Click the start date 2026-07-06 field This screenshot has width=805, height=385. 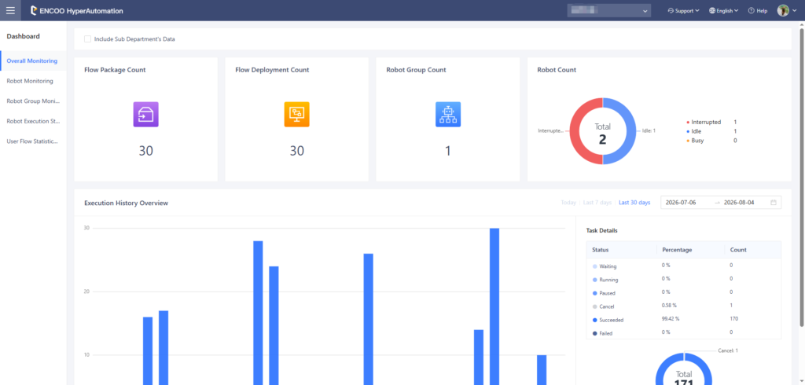[681, 202]
